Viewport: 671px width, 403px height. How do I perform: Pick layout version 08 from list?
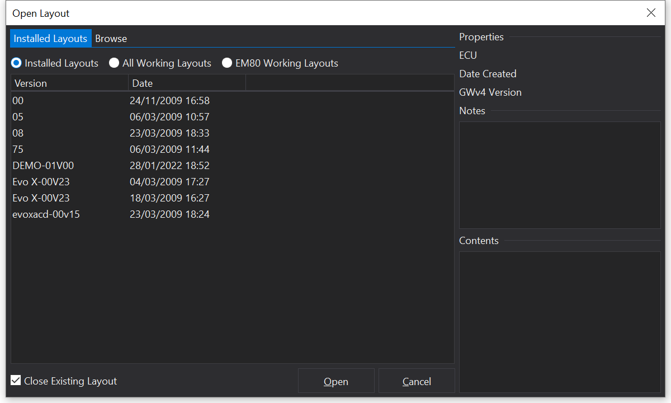tap(18, 133)
